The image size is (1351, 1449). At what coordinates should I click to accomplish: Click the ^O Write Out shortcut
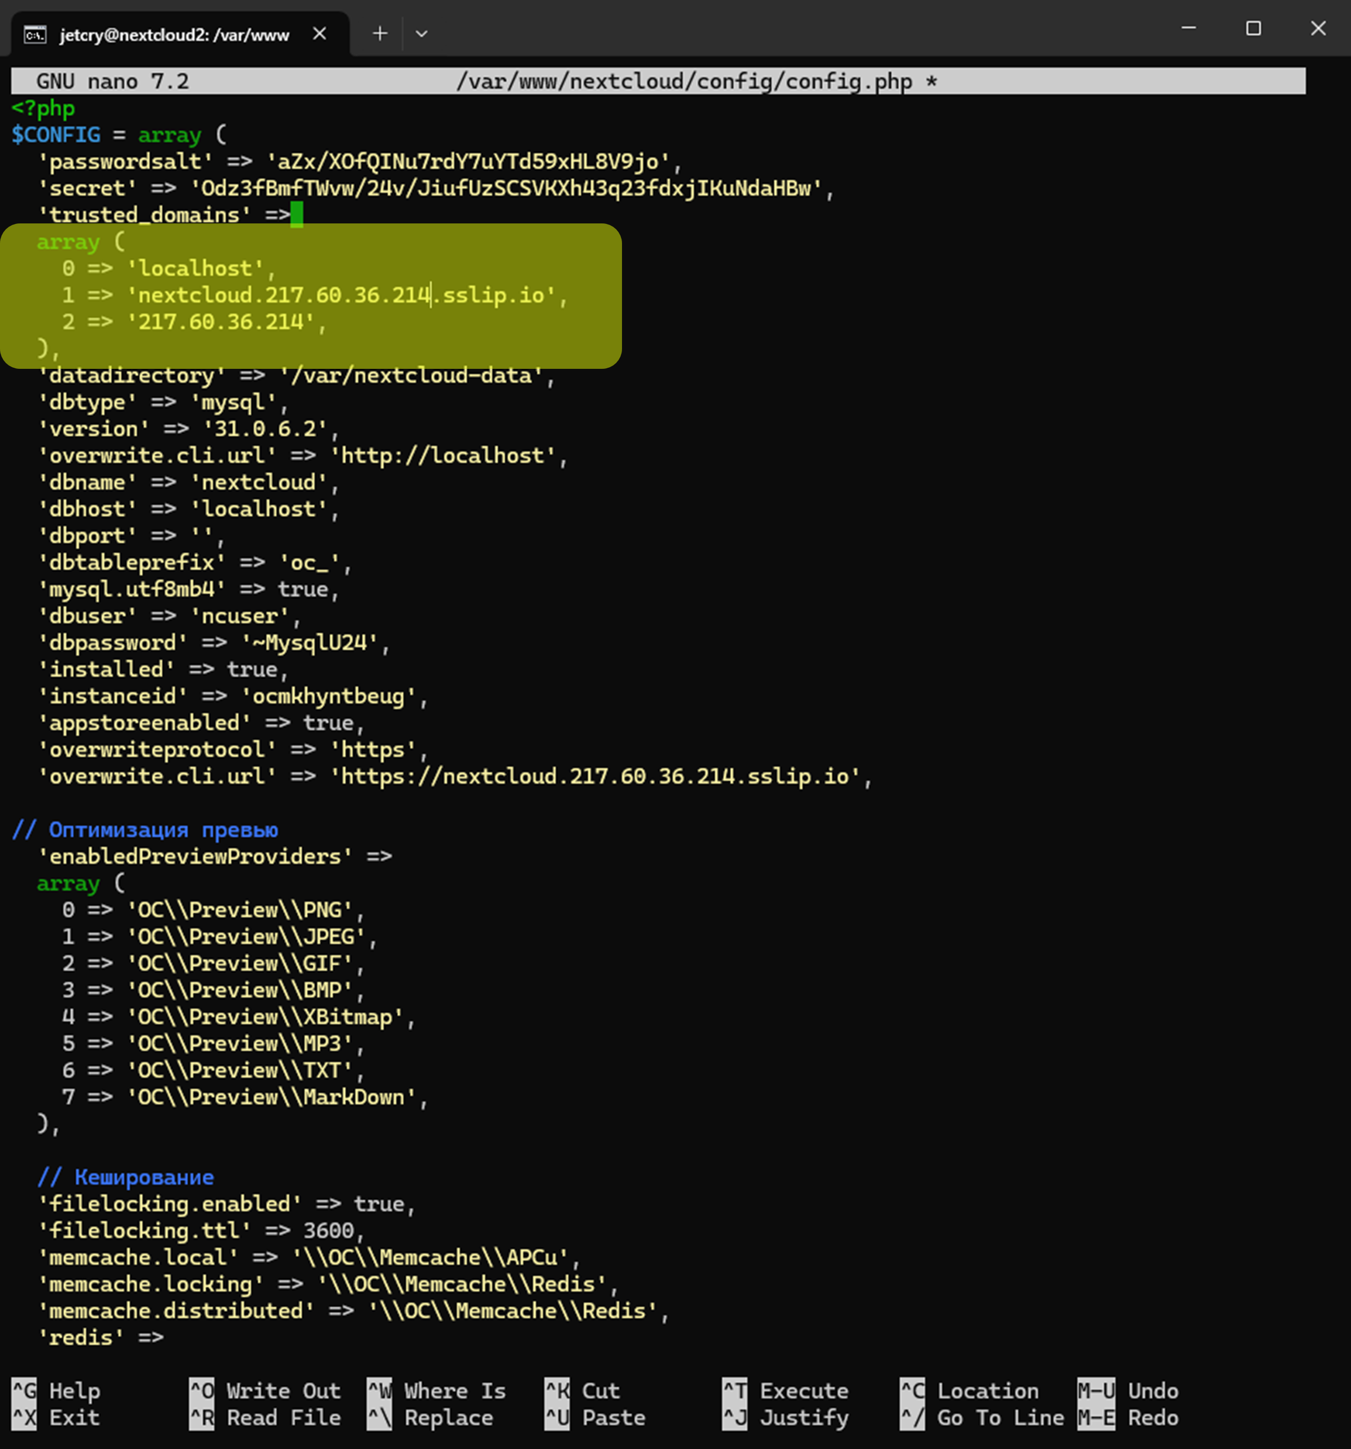(265, 1391)
